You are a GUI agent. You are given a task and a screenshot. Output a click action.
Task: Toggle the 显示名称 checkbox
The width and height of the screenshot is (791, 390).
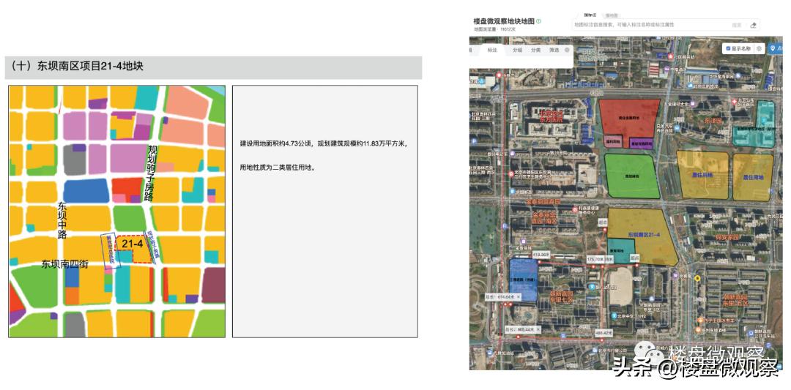tap(729, 49)
